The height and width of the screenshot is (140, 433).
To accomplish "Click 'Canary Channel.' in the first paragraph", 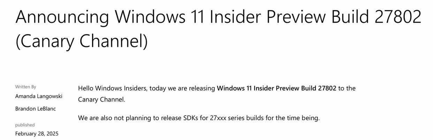I will pos(101,100).
